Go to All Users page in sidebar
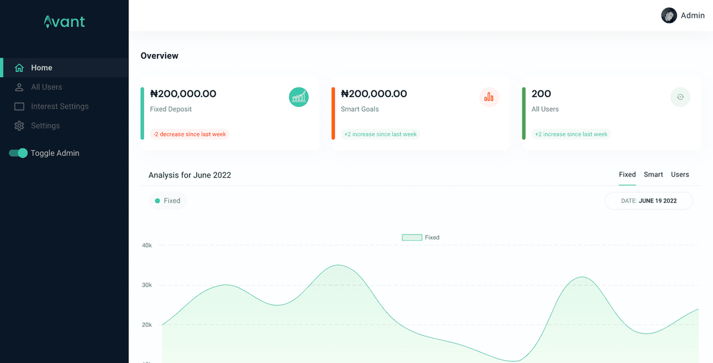The image size is (713, 363). pyautogui.click(x=46, y=87)
